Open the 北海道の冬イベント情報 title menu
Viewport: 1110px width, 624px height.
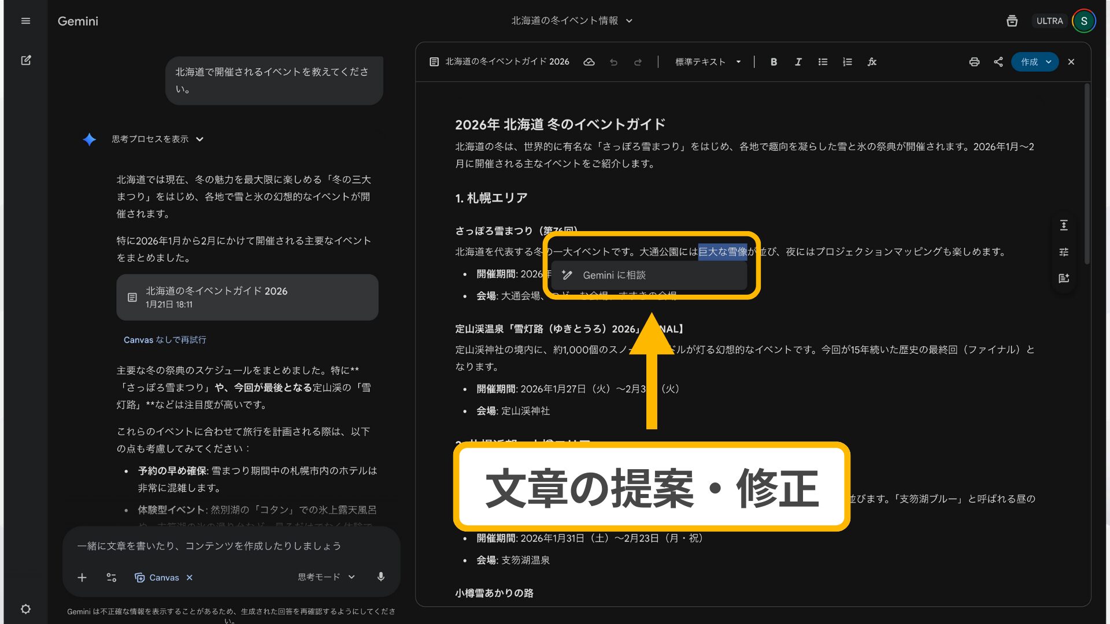coord(630,21)
